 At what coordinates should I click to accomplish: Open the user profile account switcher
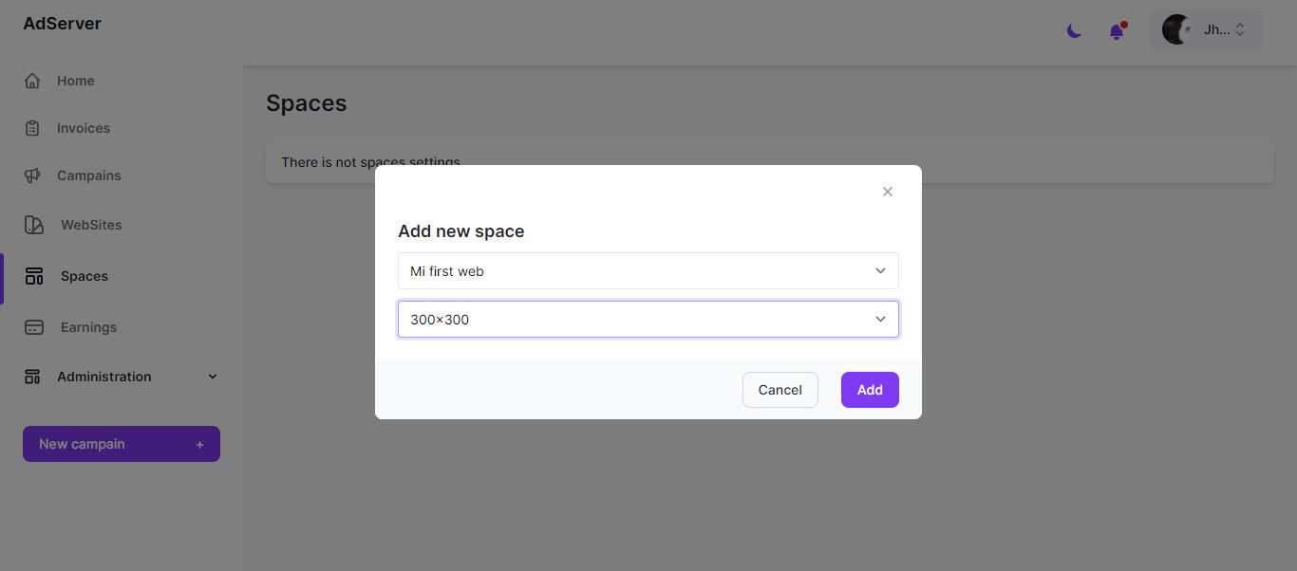pyautogui.click(x=1206, y=29)
